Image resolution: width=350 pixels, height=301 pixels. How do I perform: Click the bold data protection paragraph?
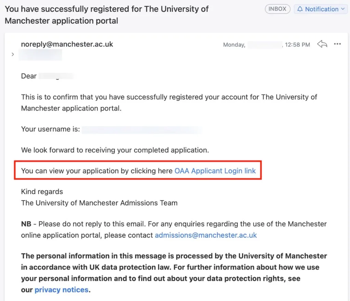[174, 267]
